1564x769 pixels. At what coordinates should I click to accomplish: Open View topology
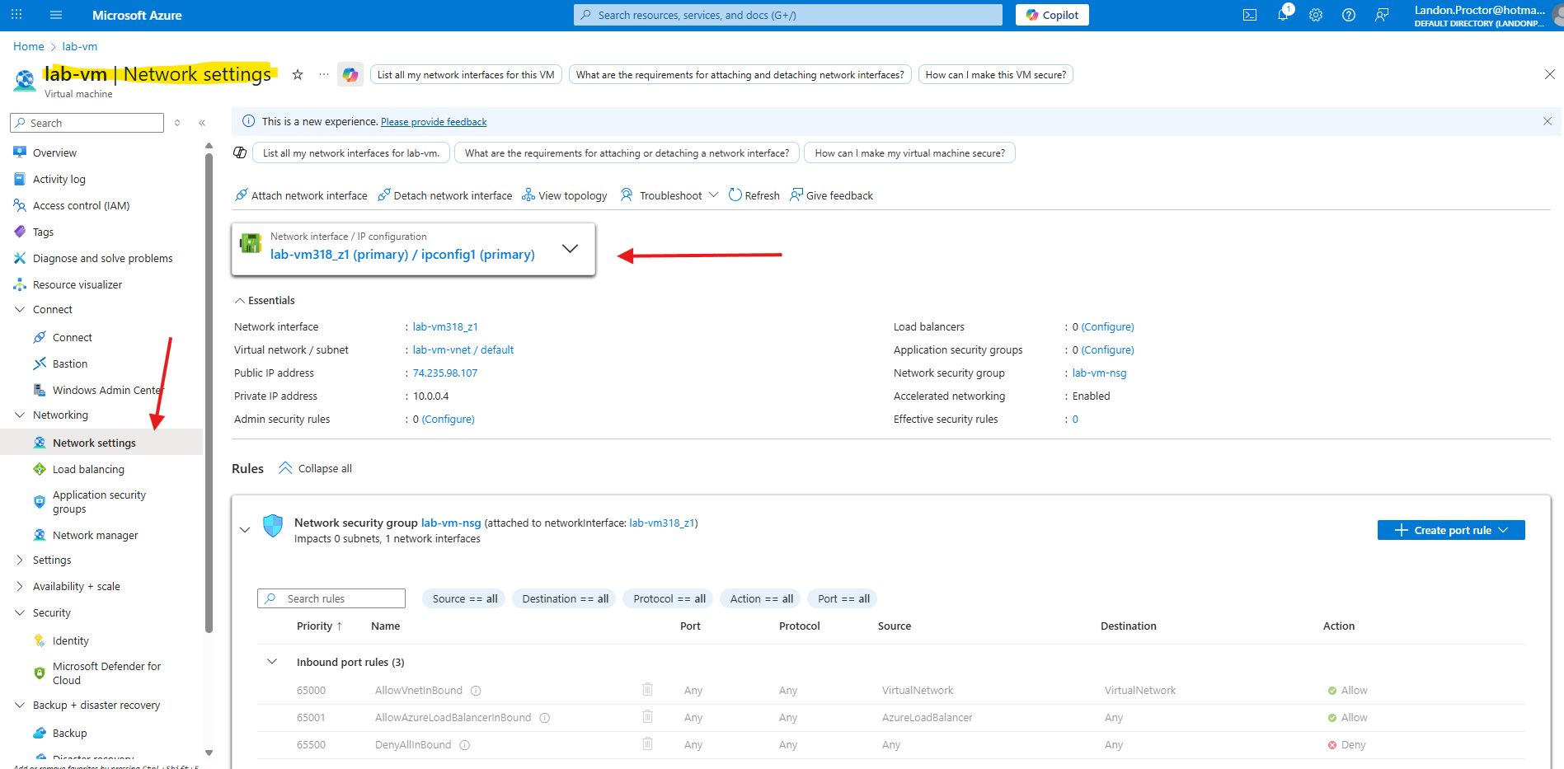(565, 195)
